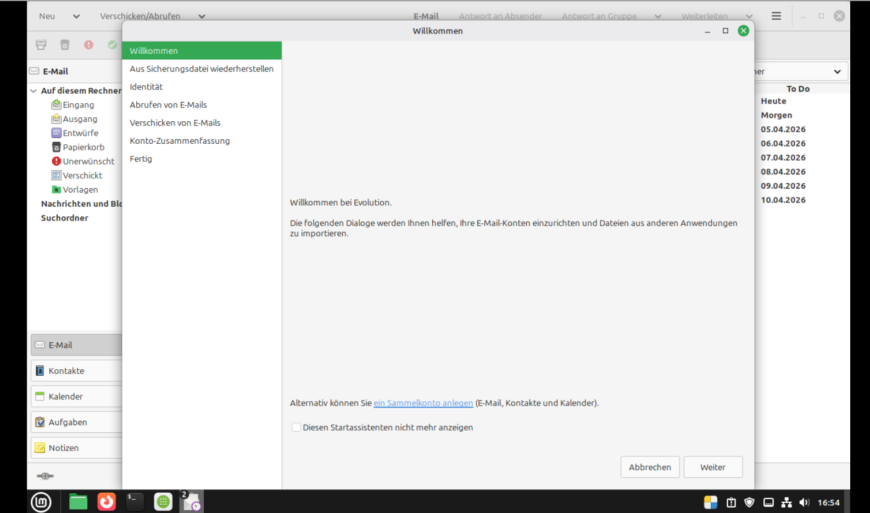Click the volume icon in system tray

pos(804,502)
